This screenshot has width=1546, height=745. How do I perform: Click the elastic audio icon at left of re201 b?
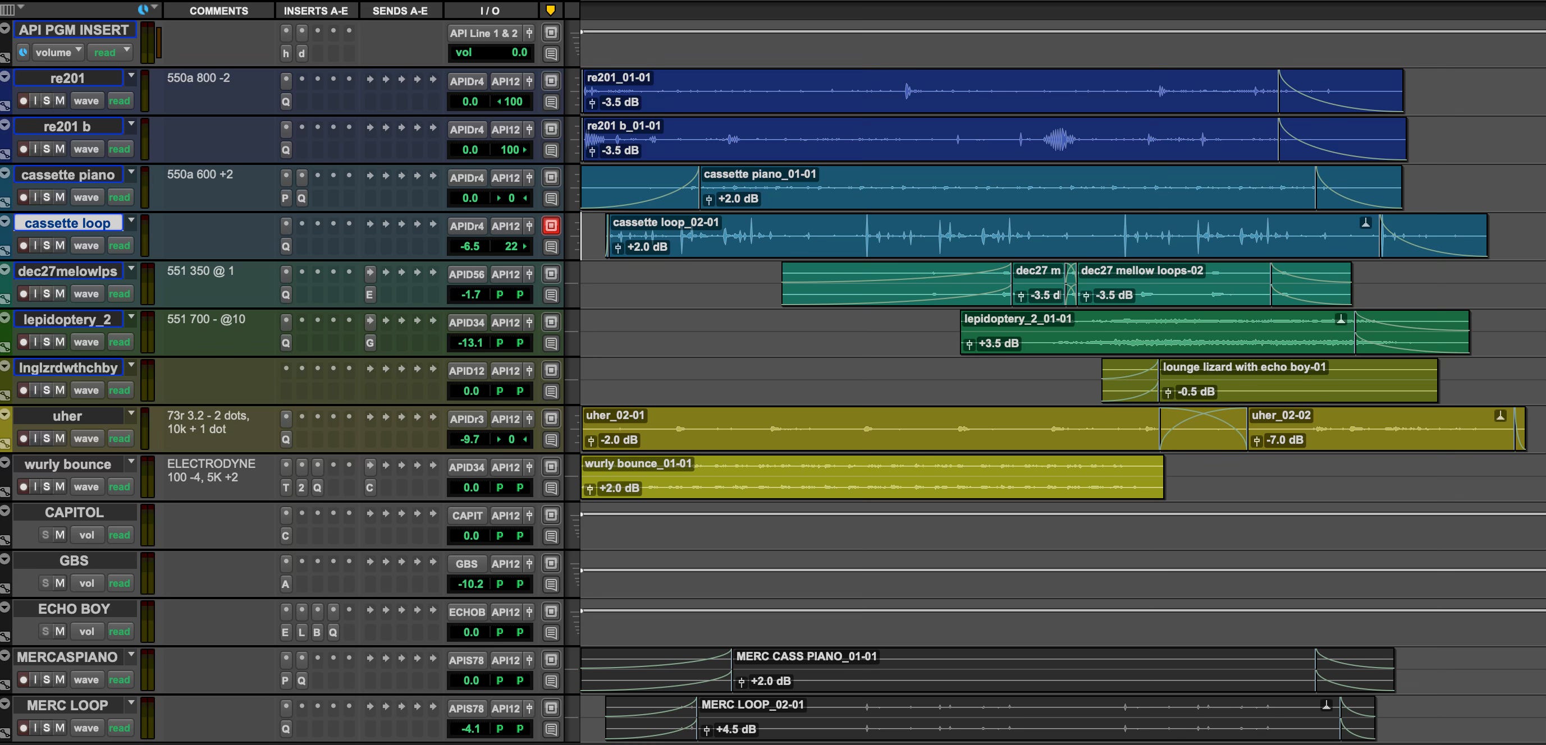coord(5,155)
